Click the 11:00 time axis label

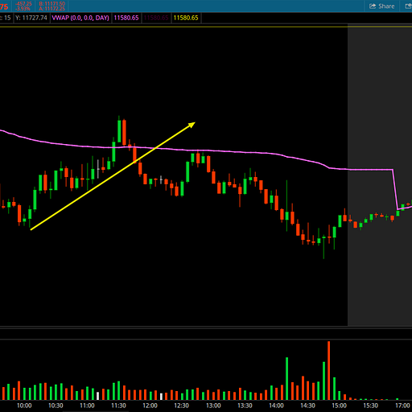coord(87,406)
